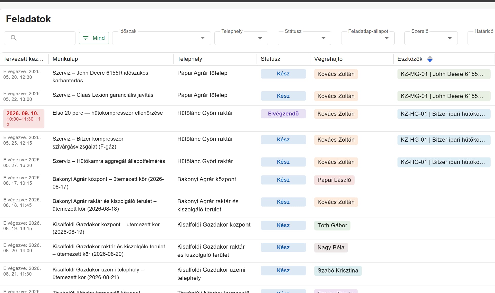Click the Nagy Béla assignee chip
The width and height of the screenshot is (495, 293).
[x=331, y=248]
